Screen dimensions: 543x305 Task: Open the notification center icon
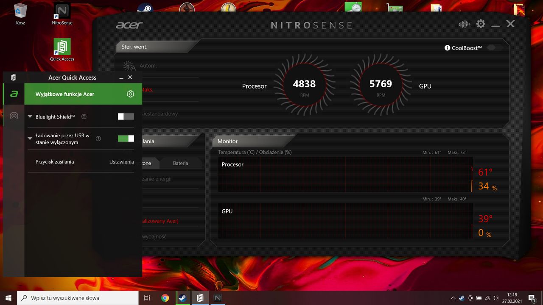532,298
